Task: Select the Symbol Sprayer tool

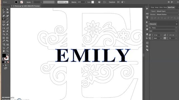Action: [4, 44]
